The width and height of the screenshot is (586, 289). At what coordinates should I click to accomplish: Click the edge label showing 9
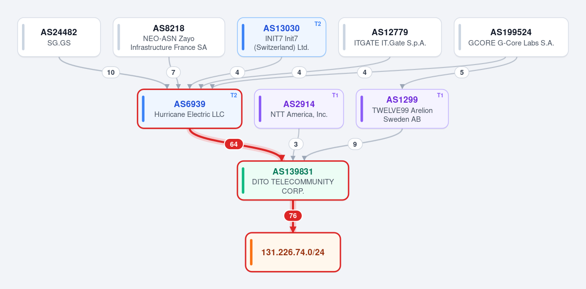355,144
